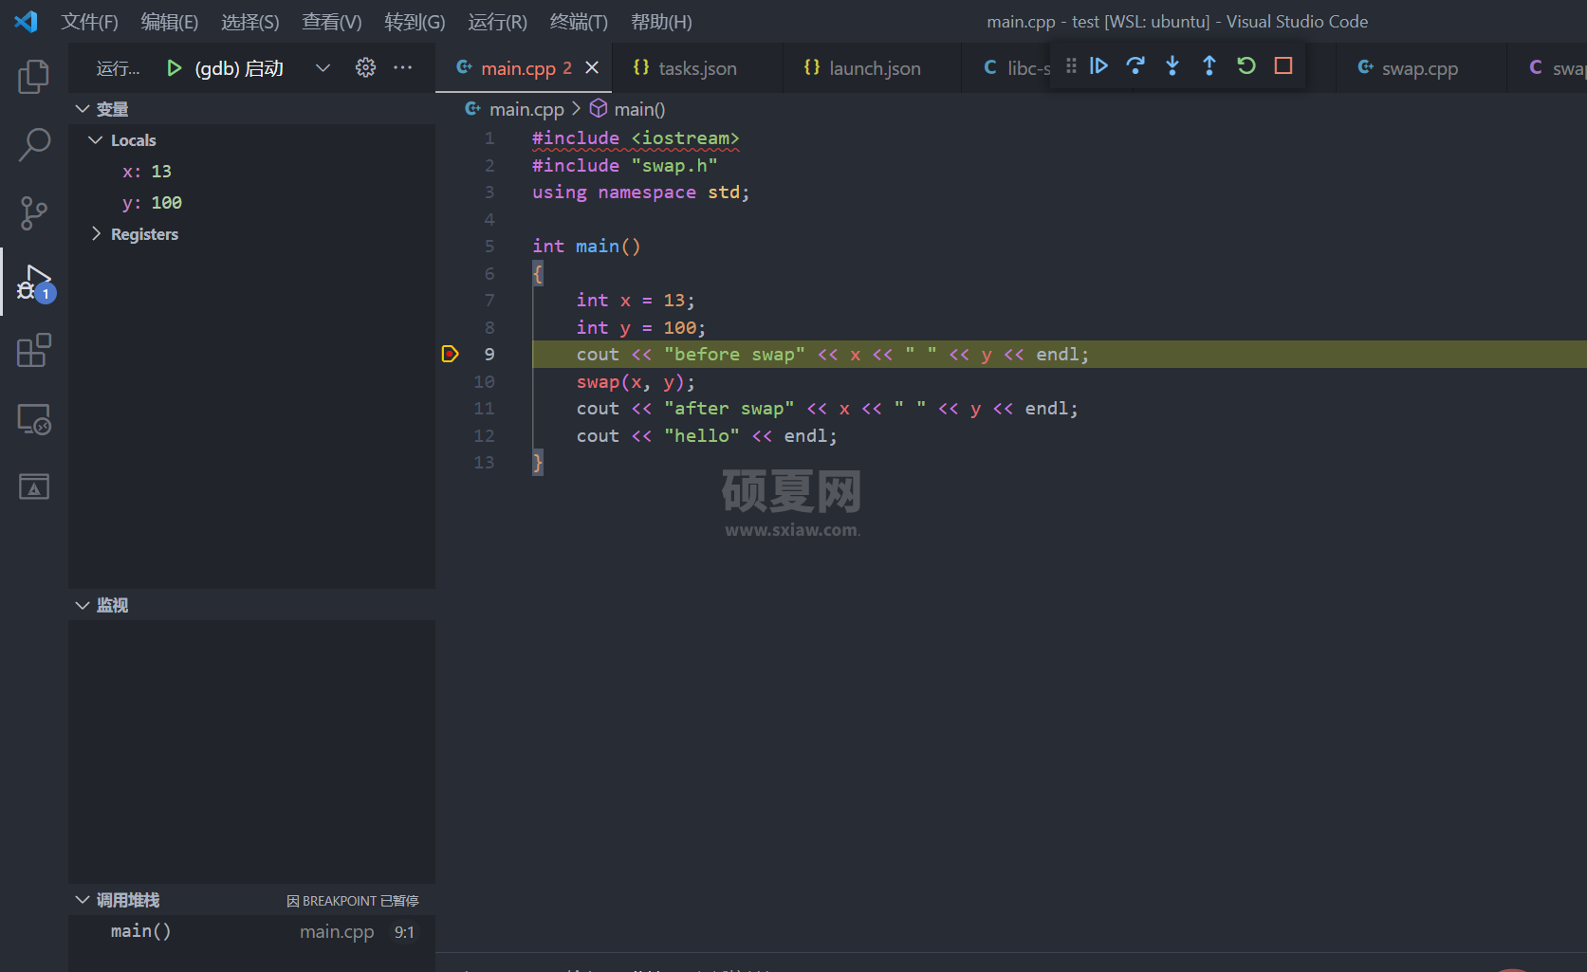Step into in the debug toolbar
The width and height of the screenshot is (1587, 972).
[x=1172, y=65]
